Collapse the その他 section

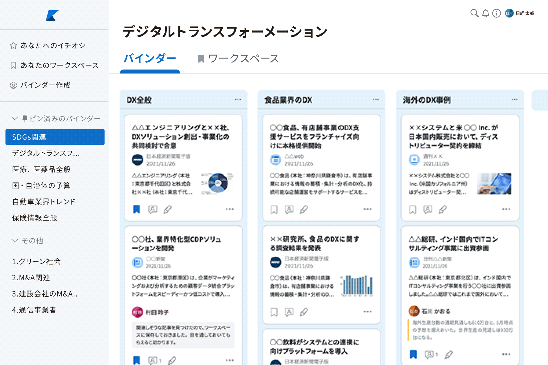(15, 240)
